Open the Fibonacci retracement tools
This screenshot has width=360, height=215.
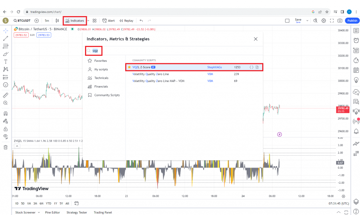(6, 46)
